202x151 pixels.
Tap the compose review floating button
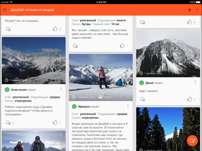point(192,140)
